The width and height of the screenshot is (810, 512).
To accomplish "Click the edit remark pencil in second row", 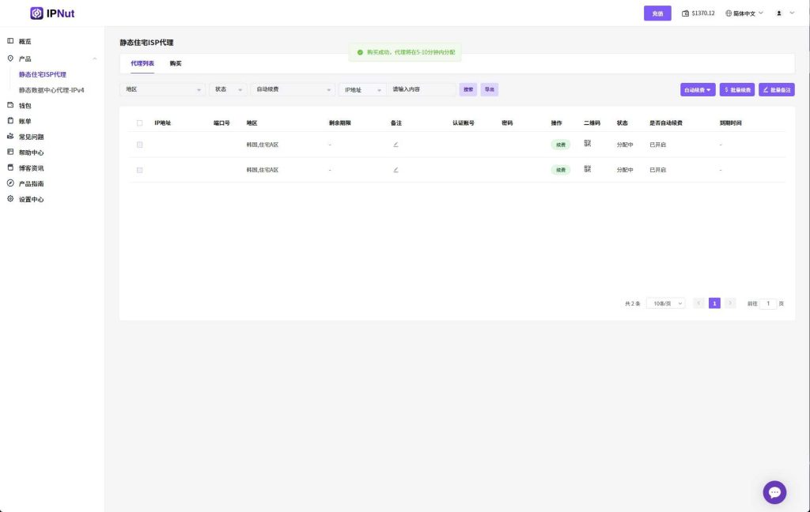I will pos(396,170).
